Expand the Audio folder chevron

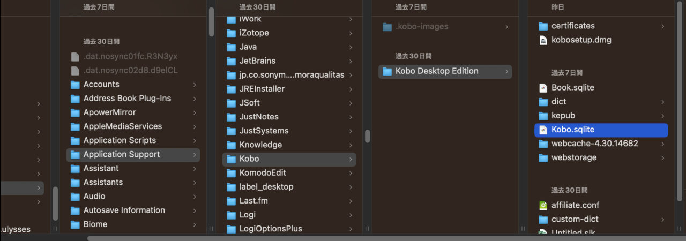coord(195,197)
